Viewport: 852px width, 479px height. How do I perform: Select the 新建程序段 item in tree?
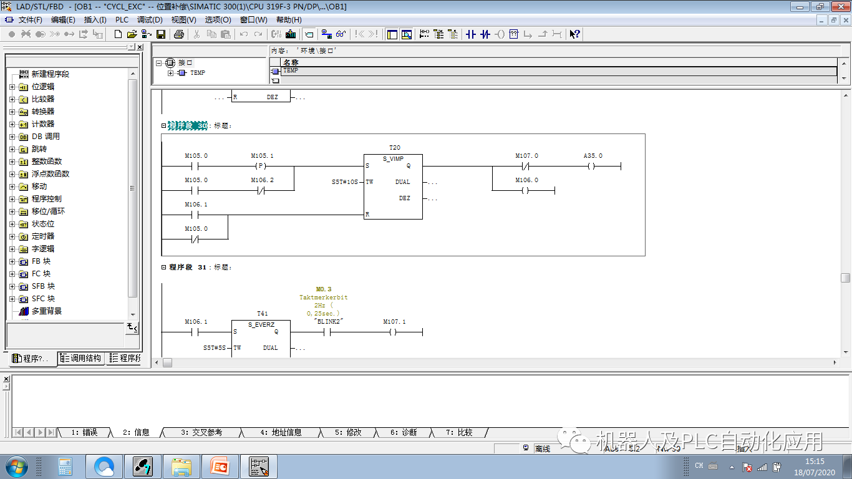[50, 74]
